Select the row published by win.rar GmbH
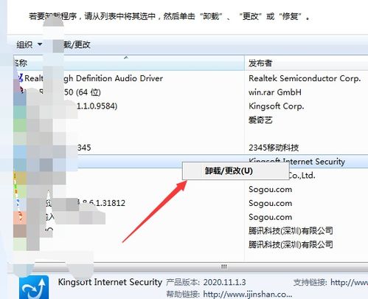 [191, 92]
